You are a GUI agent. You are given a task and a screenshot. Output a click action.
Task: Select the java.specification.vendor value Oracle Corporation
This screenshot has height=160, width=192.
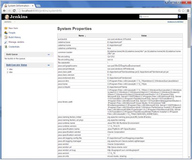point(116,132)
